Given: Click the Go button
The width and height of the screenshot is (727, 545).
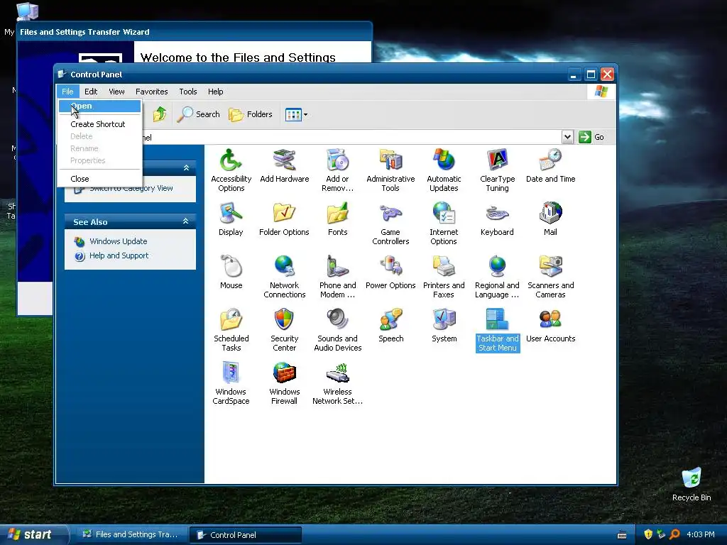Looking at the screenshot, I should click(591, 137).
